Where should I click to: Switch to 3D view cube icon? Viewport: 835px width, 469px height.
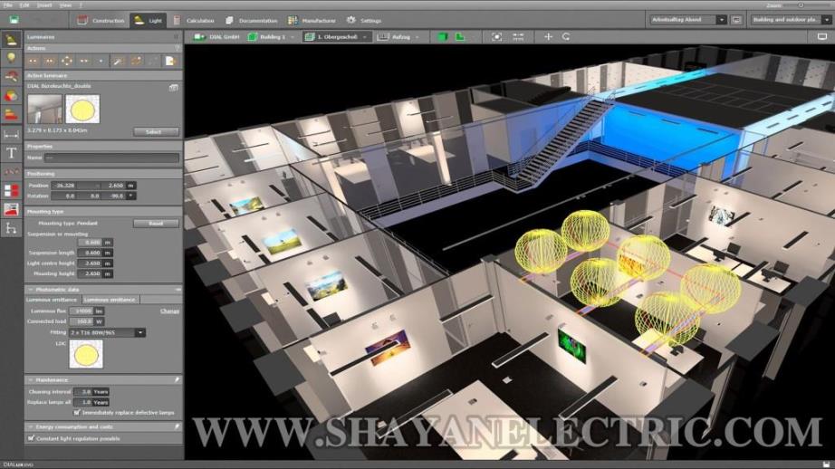pyautogui.click(x=443, y=37)
